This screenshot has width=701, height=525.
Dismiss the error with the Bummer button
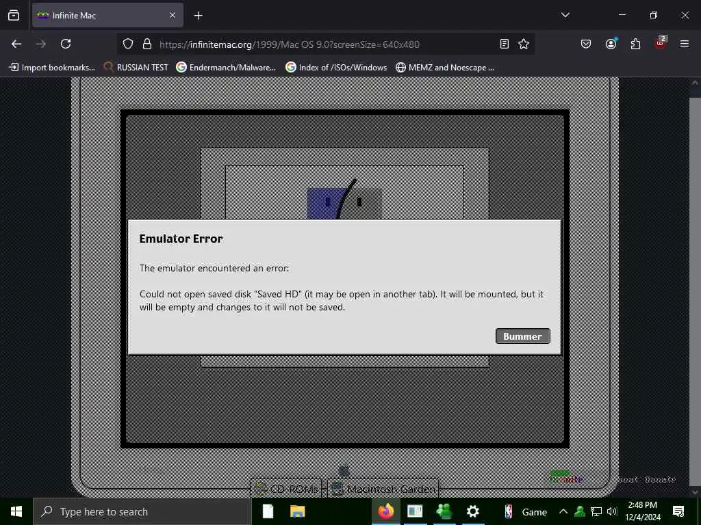click(x=522, y=336)
